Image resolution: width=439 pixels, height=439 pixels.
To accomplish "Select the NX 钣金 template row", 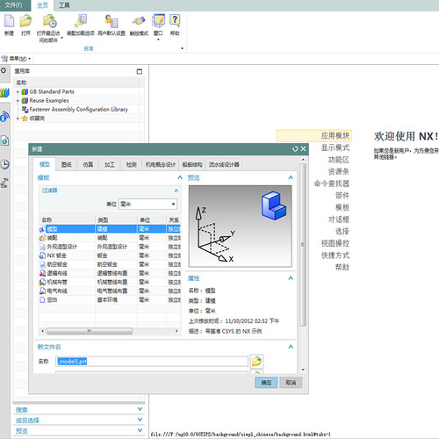I will coord(110,255).
